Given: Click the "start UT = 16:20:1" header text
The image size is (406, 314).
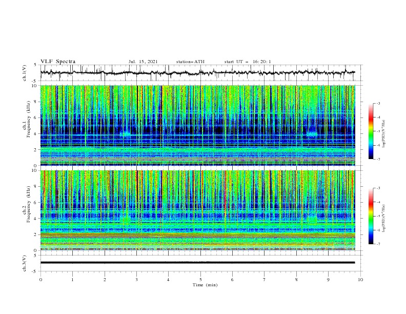Looking at the screenshot, I should 248,62.
